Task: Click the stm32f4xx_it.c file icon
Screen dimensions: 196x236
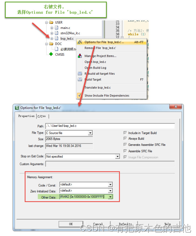Action: (56, 33)
